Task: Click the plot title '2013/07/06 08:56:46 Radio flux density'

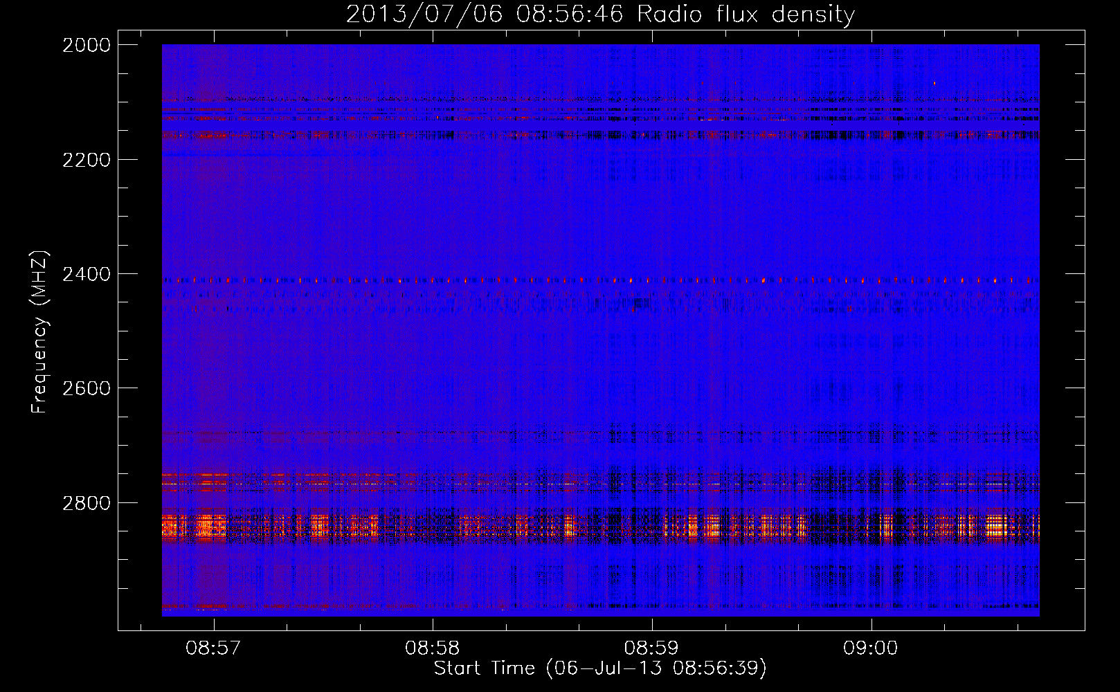Action: pos(601,14)
